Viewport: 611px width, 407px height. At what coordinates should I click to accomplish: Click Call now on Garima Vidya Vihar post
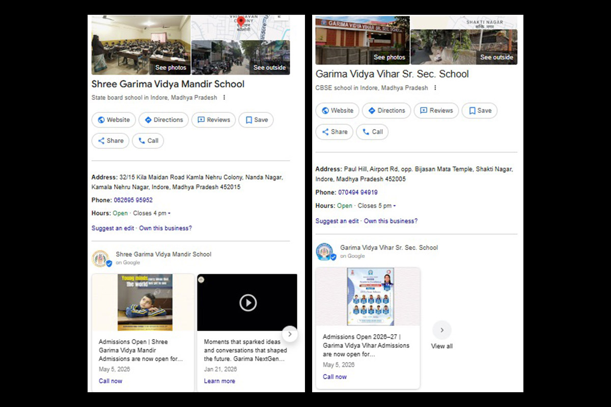click(x=335, y=377)
